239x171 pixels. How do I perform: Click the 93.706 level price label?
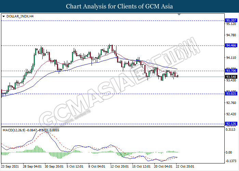point(231,70)
